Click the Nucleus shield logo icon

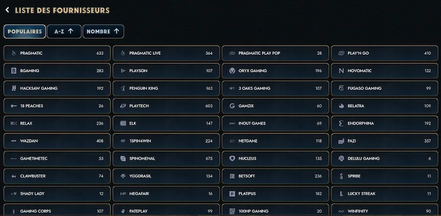(x=232, y=159)
